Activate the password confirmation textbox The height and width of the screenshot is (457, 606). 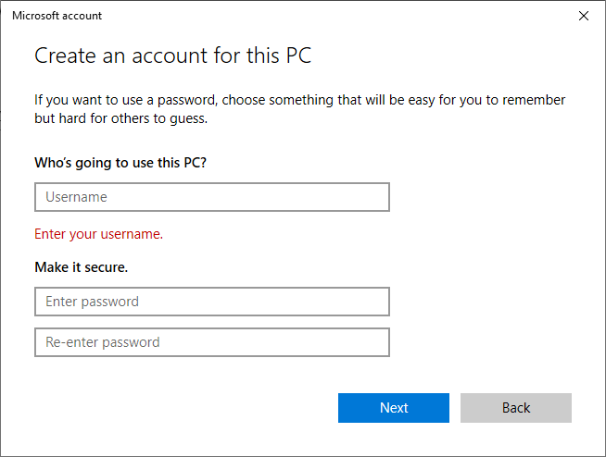pyautogui.click(x=211, y=342)
